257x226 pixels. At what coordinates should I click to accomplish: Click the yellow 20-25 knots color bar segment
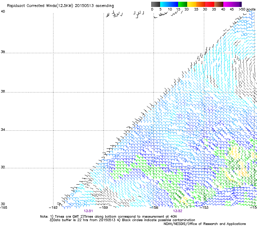(192, 4)
